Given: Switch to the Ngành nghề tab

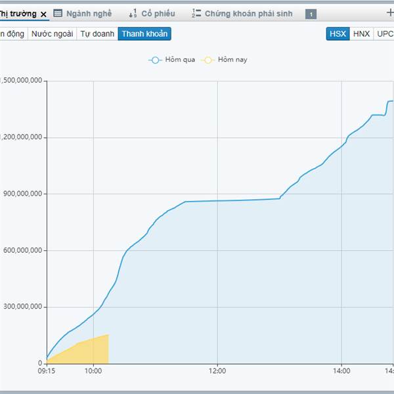Looking at the screenshot, I should 89,14.
